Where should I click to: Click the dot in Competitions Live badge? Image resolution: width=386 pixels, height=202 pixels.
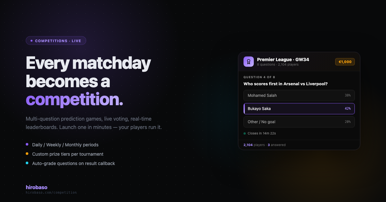tap(32, 41)
